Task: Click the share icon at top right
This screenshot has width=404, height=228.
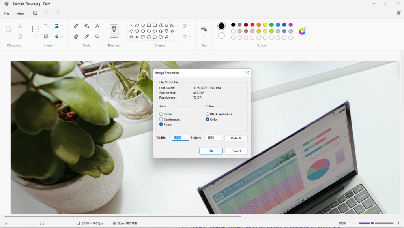Action: coord(399,13)
